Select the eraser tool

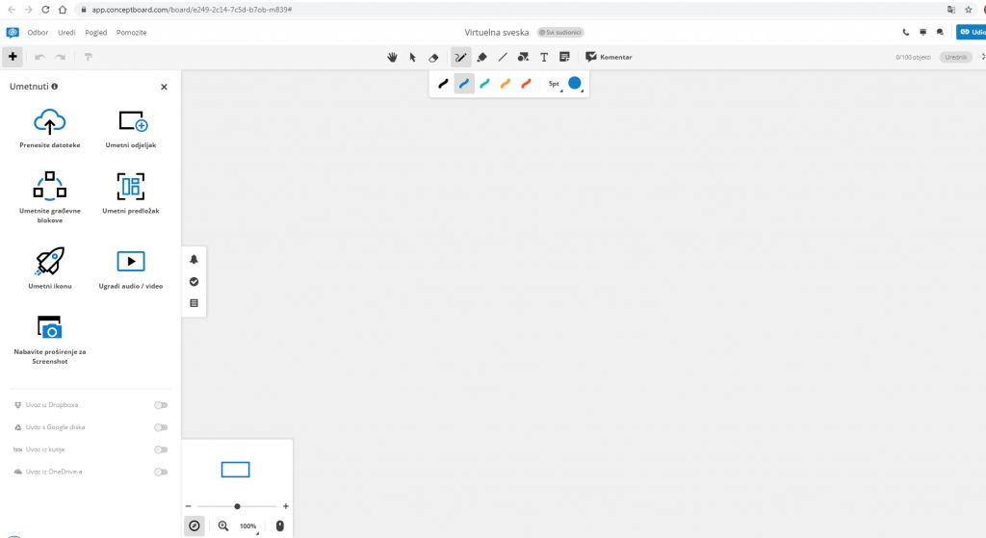[x=432, y=57]
